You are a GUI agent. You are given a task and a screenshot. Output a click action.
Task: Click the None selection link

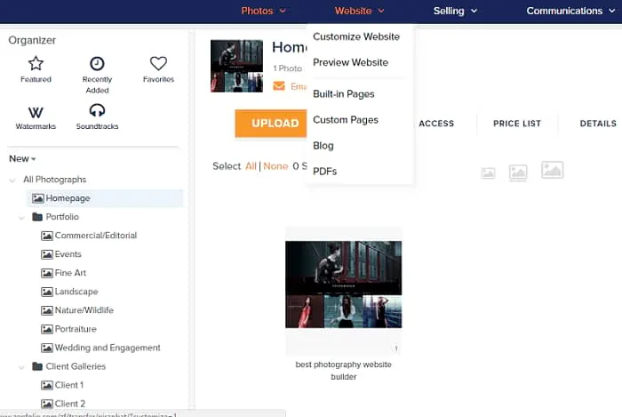(275, 166)
